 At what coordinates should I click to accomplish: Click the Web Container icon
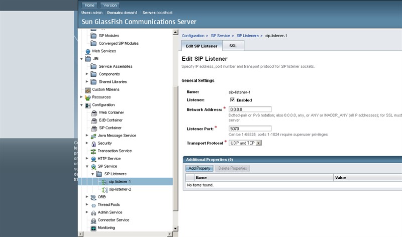[x=94, y=113]
